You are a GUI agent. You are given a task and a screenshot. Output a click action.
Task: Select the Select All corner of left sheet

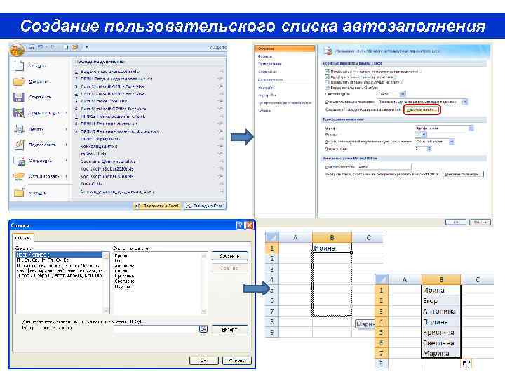tap(272, 238)
